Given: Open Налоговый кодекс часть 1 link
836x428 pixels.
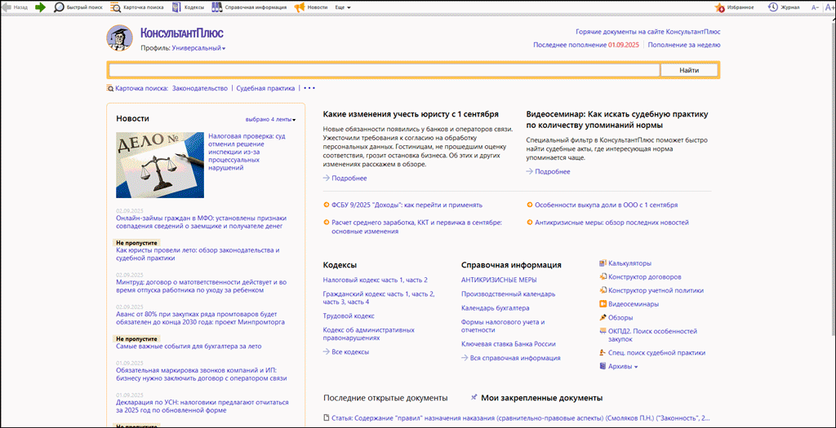Looking at the screenshot, I should pyautogui.click(x=376, y=280).
